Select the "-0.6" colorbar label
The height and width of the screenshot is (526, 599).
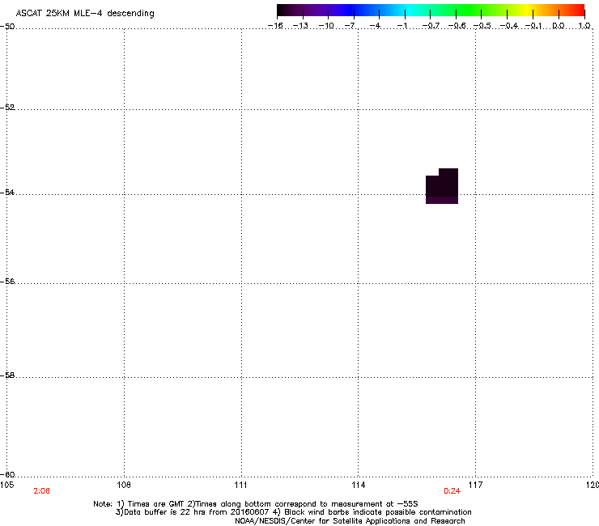click(x=457, y=26)
